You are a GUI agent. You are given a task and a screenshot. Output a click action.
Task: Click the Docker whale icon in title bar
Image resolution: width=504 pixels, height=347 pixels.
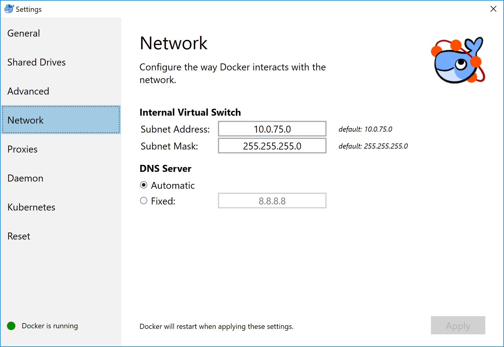click(x=9, y=9)
